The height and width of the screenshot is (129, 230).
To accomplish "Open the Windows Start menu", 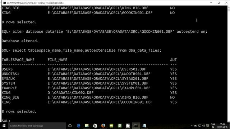I will (4, 126).
